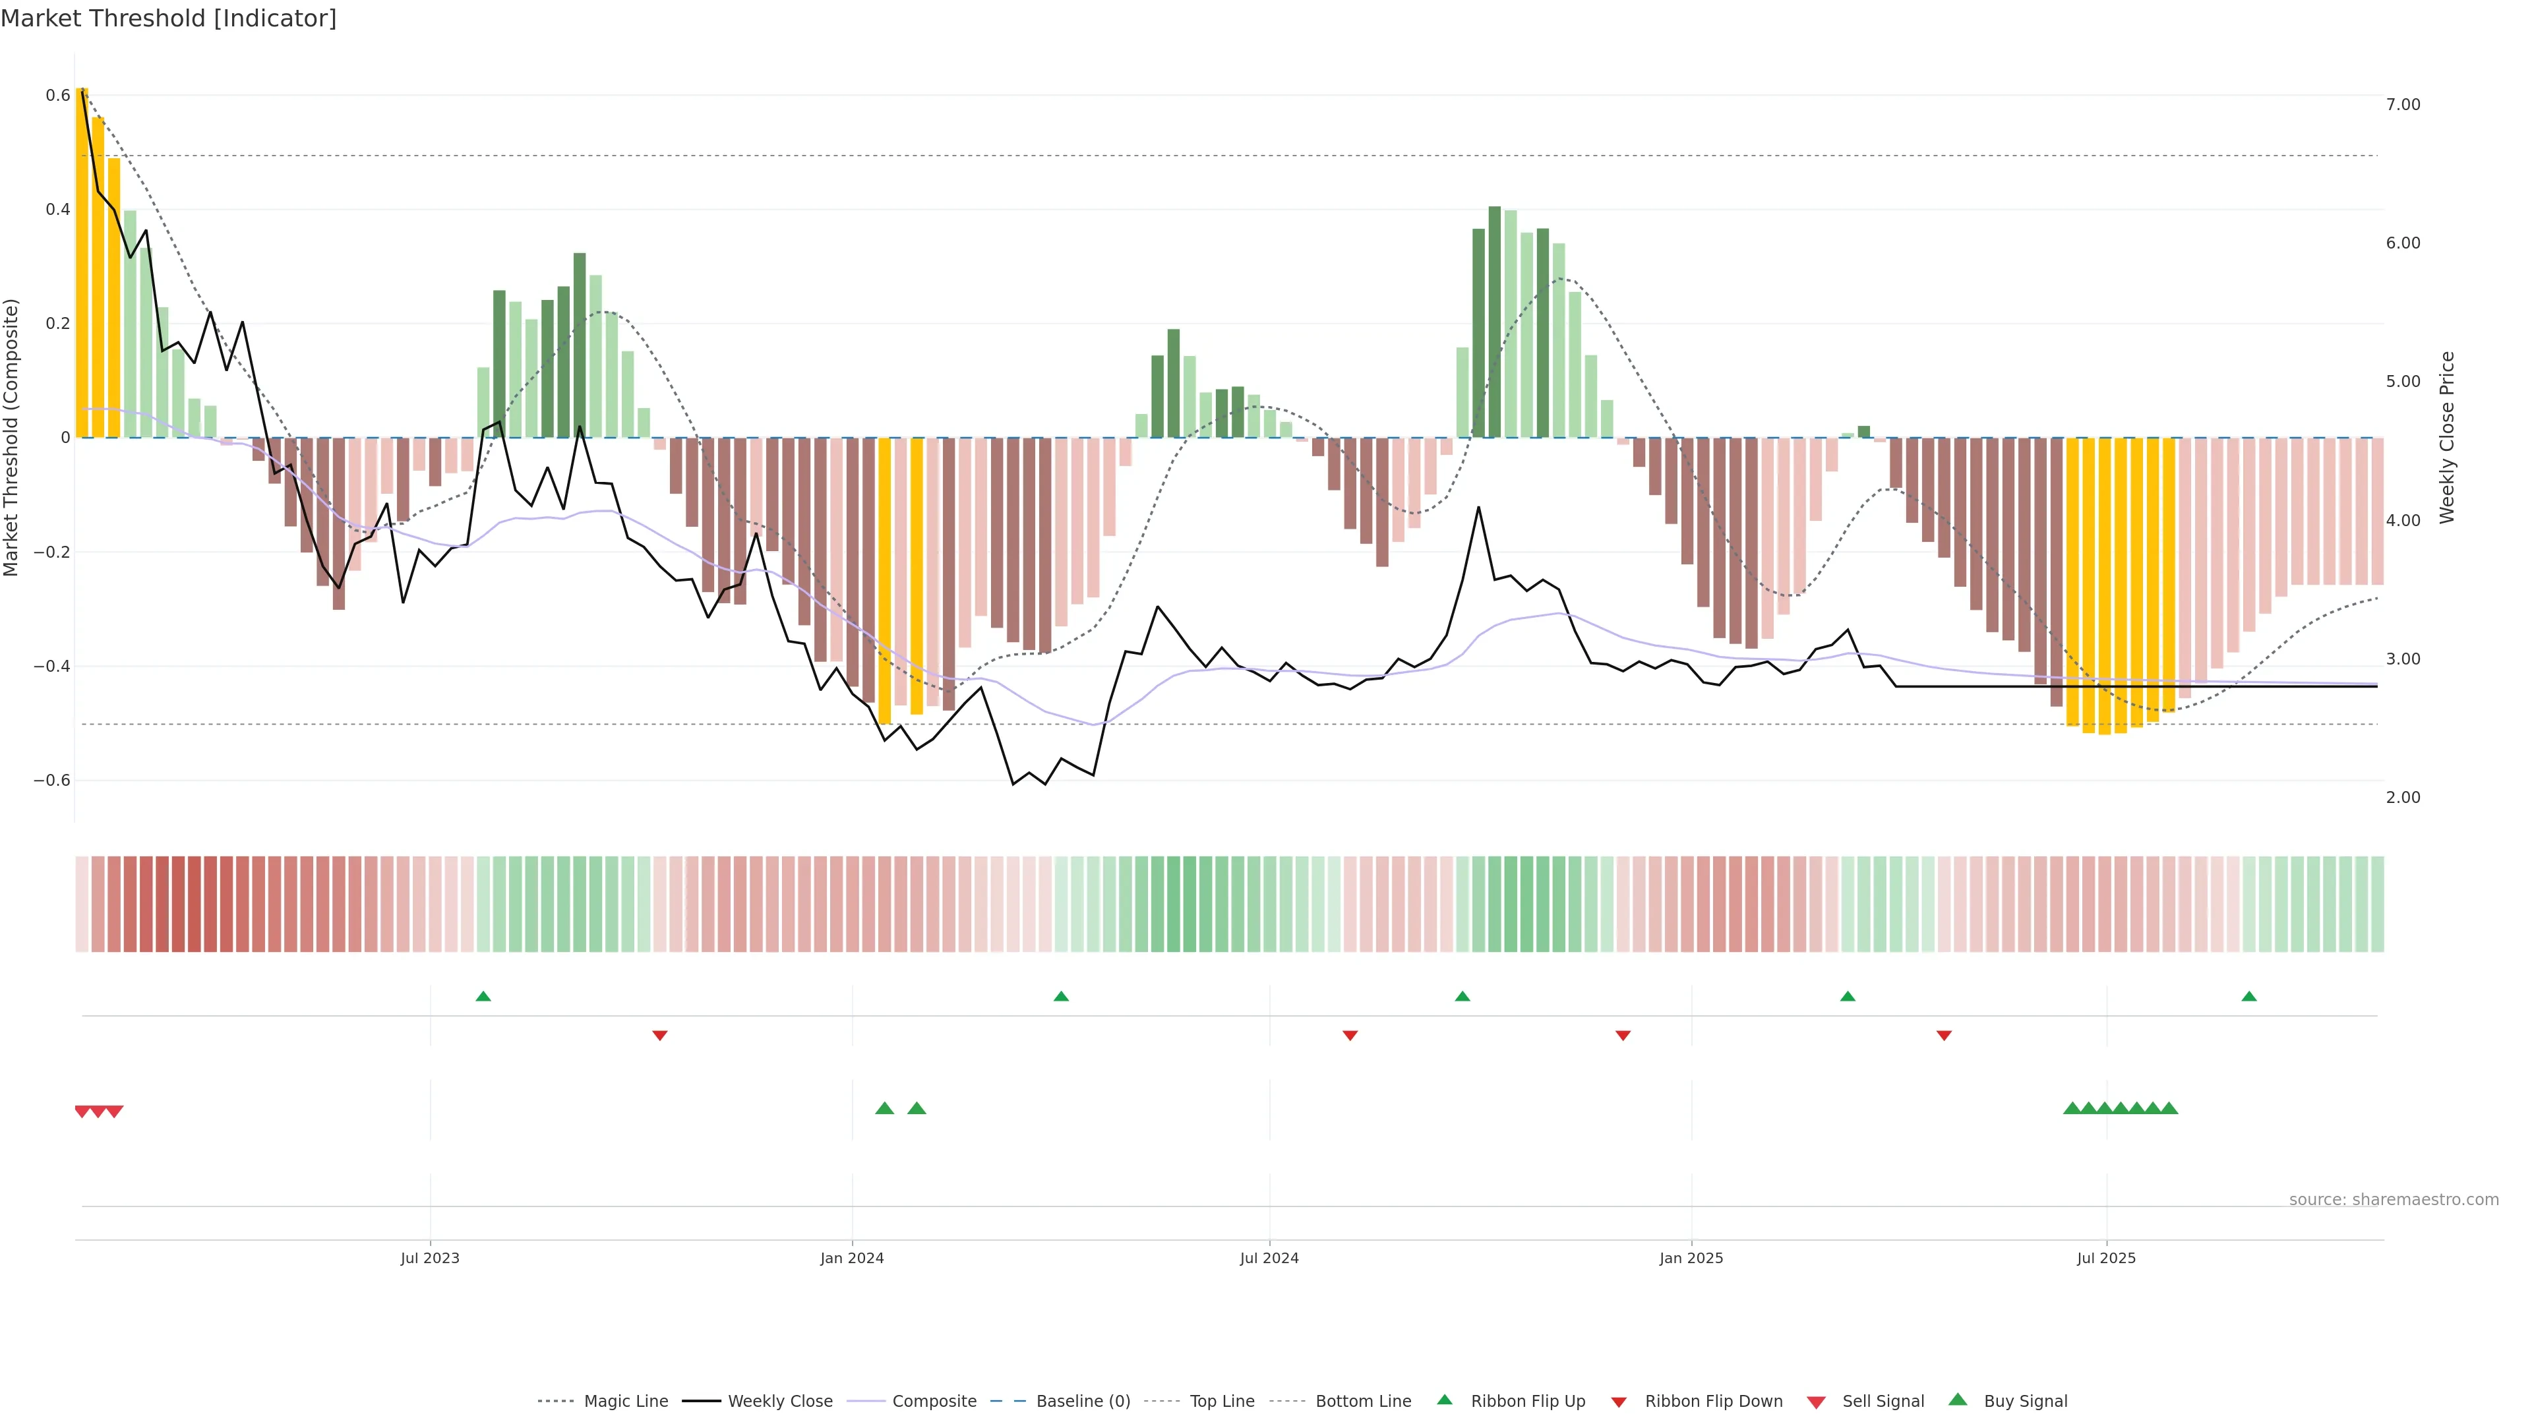2532x1424 pixels.
Task: Click the Jan 2025 axis label
Action: click(1691, 1258)
